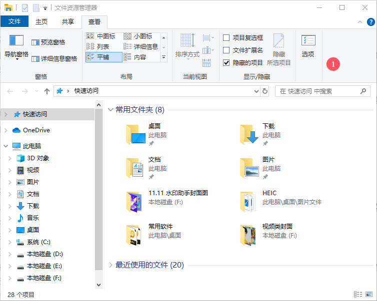Switch to the 主页 ribbon tab

[41, 21]
